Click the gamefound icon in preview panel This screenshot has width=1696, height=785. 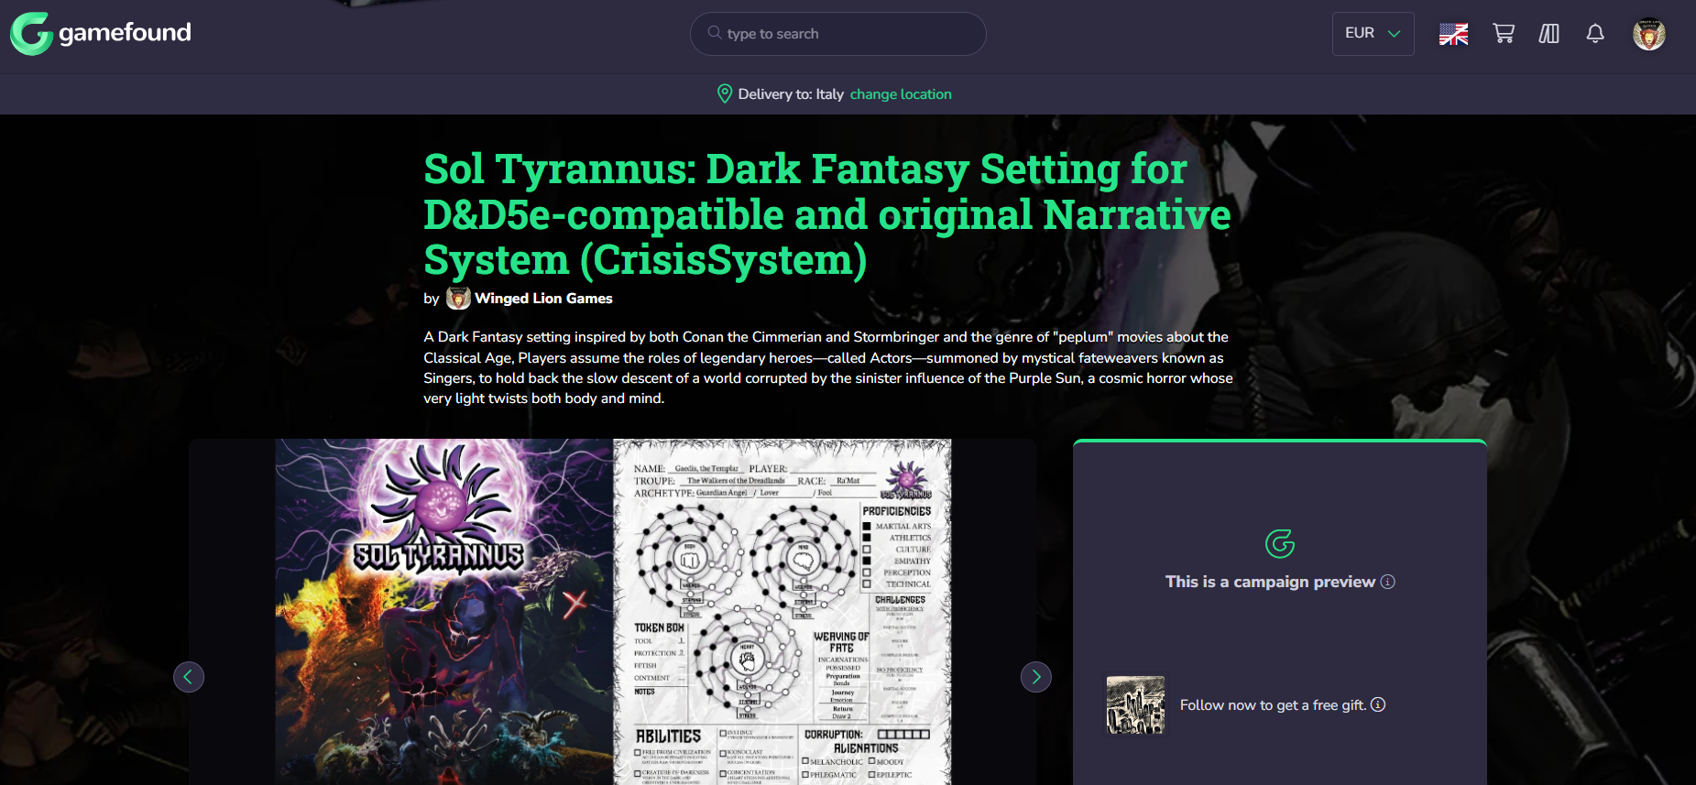tap(1280, 543)
